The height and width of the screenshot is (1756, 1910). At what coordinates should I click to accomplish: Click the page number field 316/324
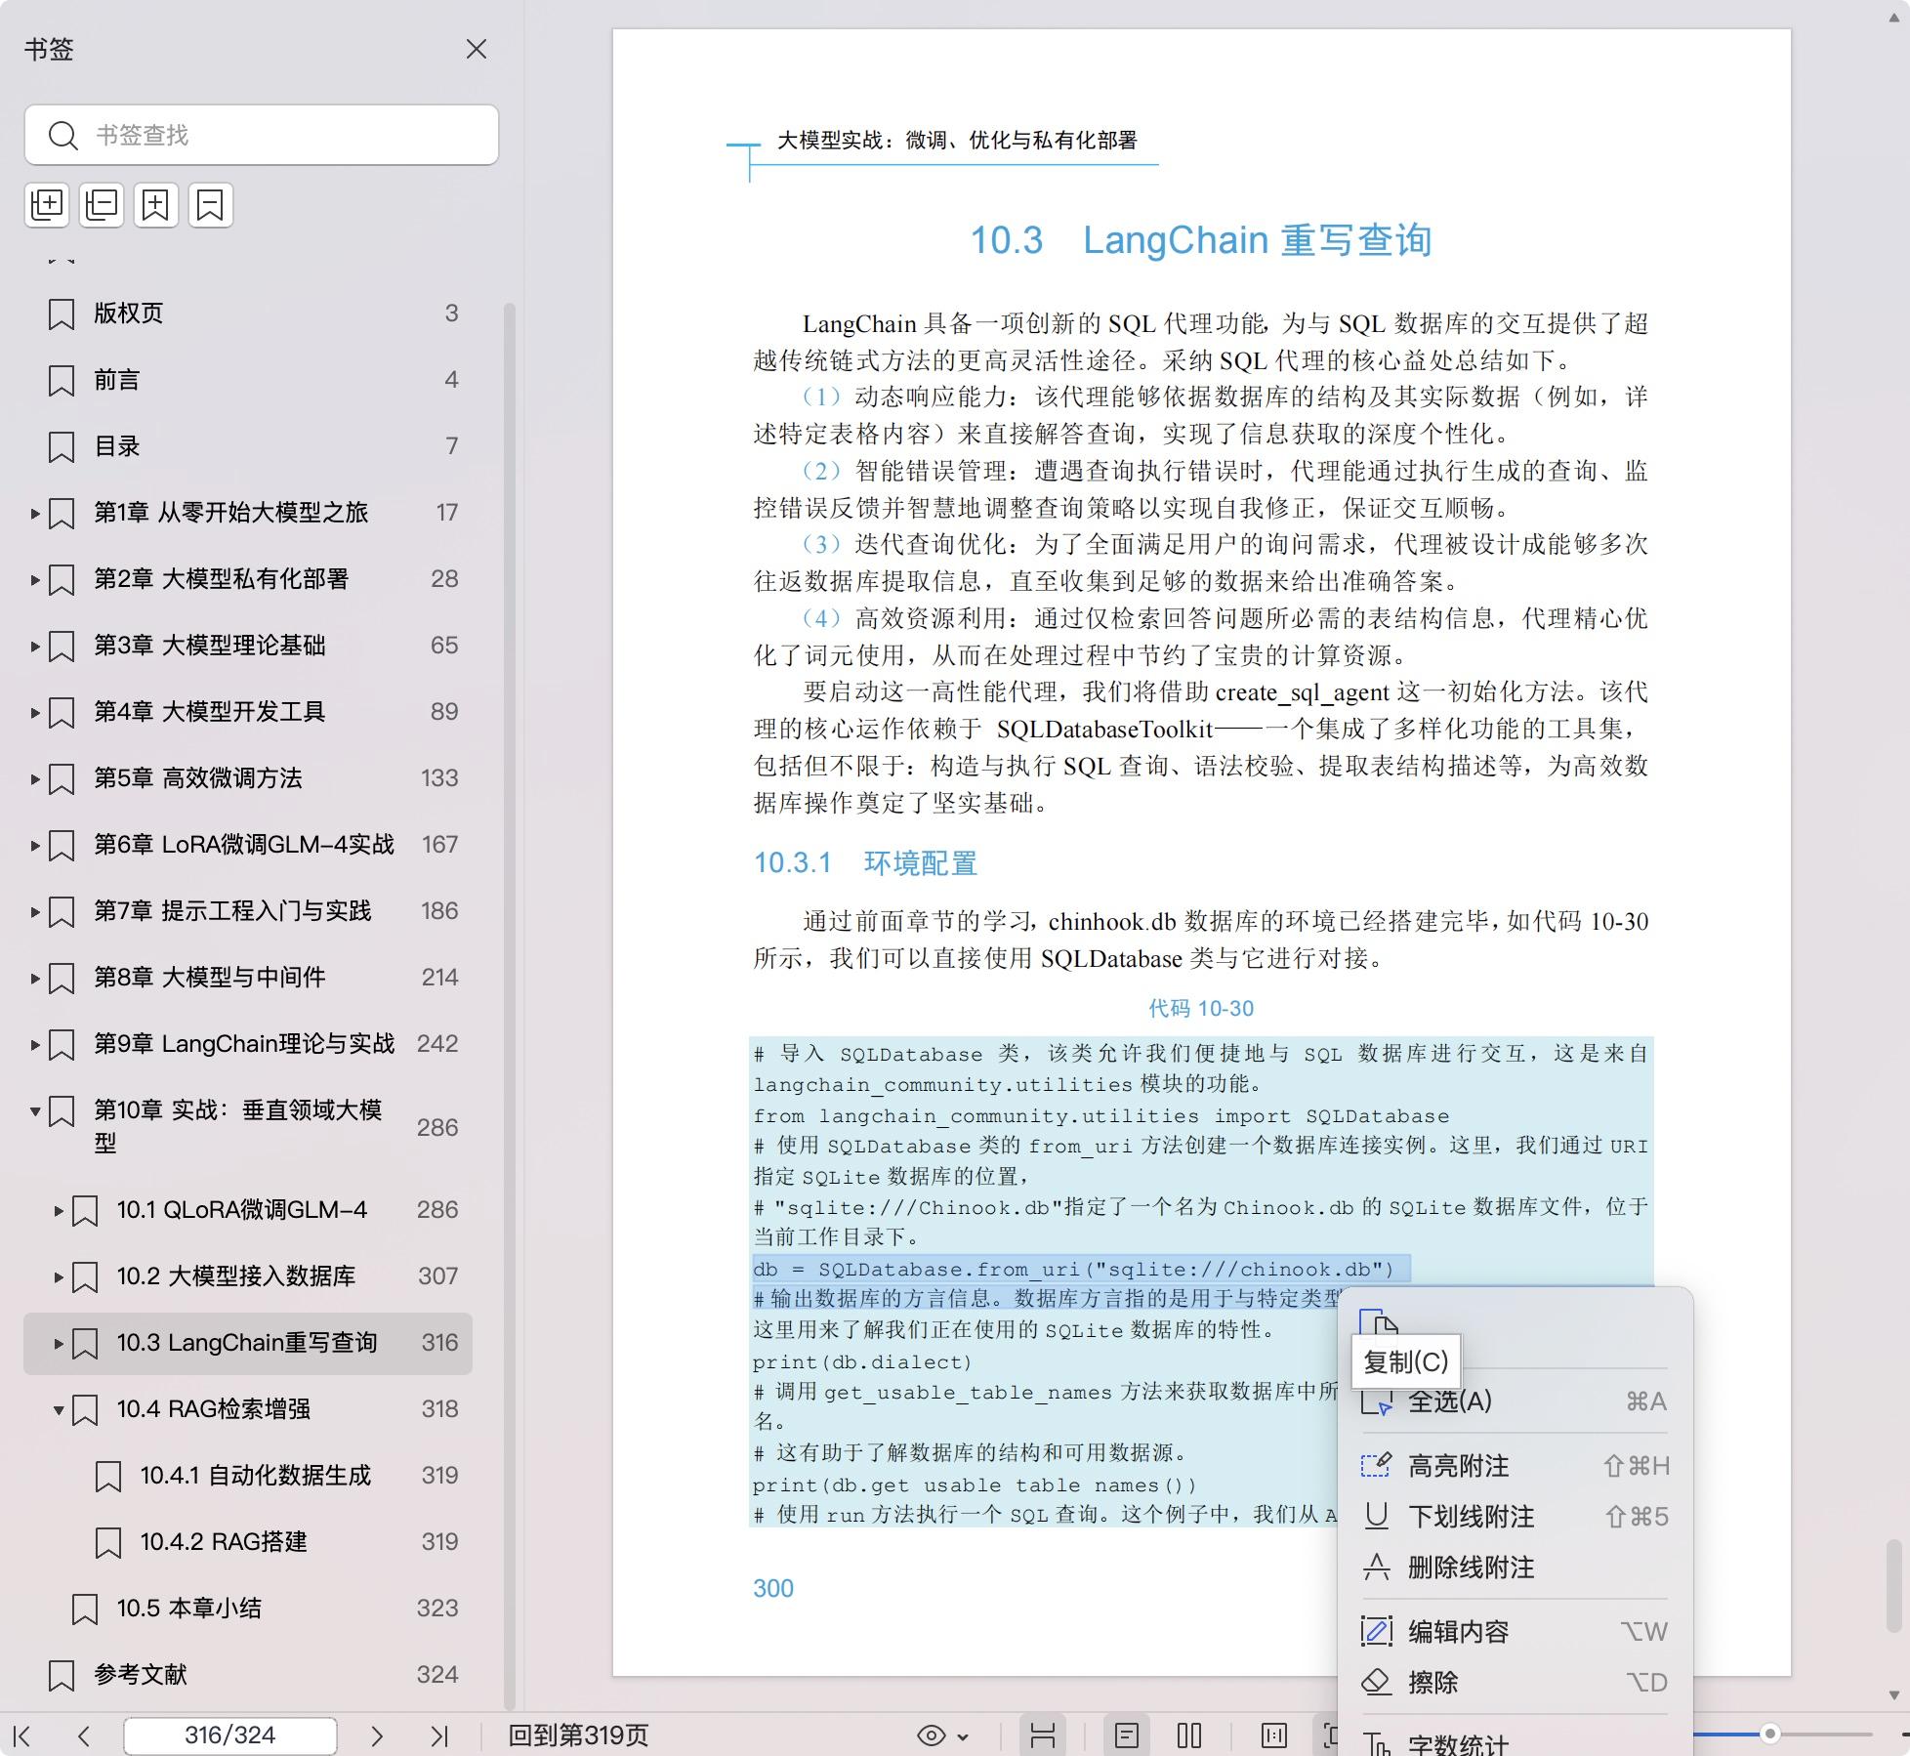pyautogui.click(x=230, y=1735)
